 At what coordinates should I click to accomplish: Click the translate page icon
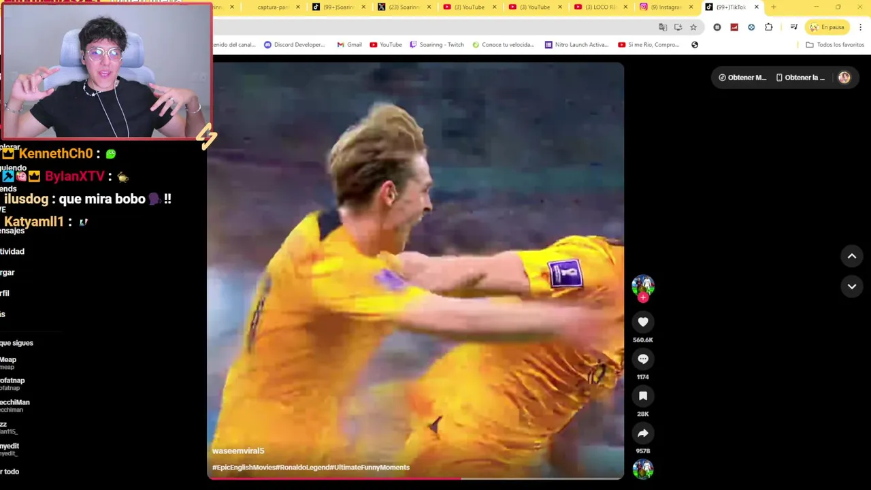[663, 27]
